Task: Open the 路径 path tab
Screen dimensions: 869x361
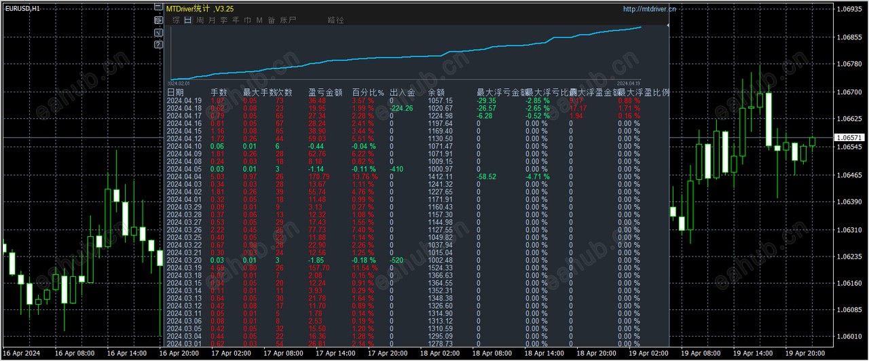Action: click(335, 20)
